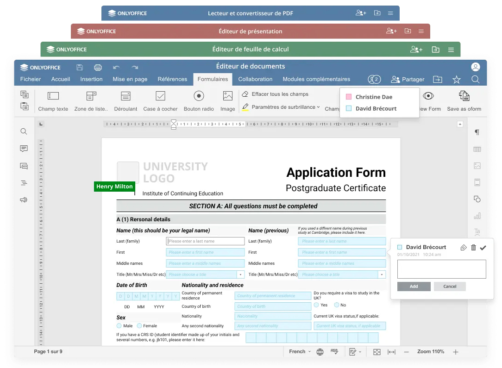Insert a Case à cocher field
The height and width of the screenshot is (368, 502).
(160, 101)
